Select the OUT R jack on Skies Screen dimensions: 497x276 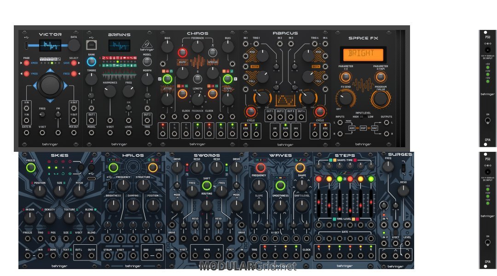pyautogui.click(x=91, y=255)
